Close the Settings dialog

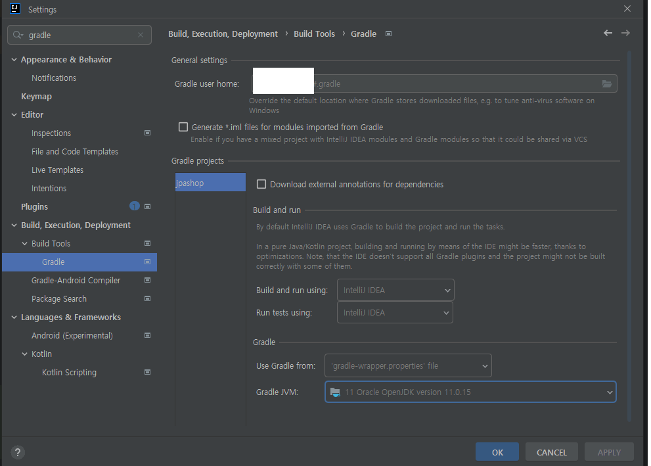pyautogui.click(x=627, y=9)
